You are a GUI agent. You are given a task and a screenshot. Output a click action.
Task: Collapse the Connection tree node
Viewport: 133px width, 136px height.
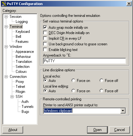pos(6,77)
